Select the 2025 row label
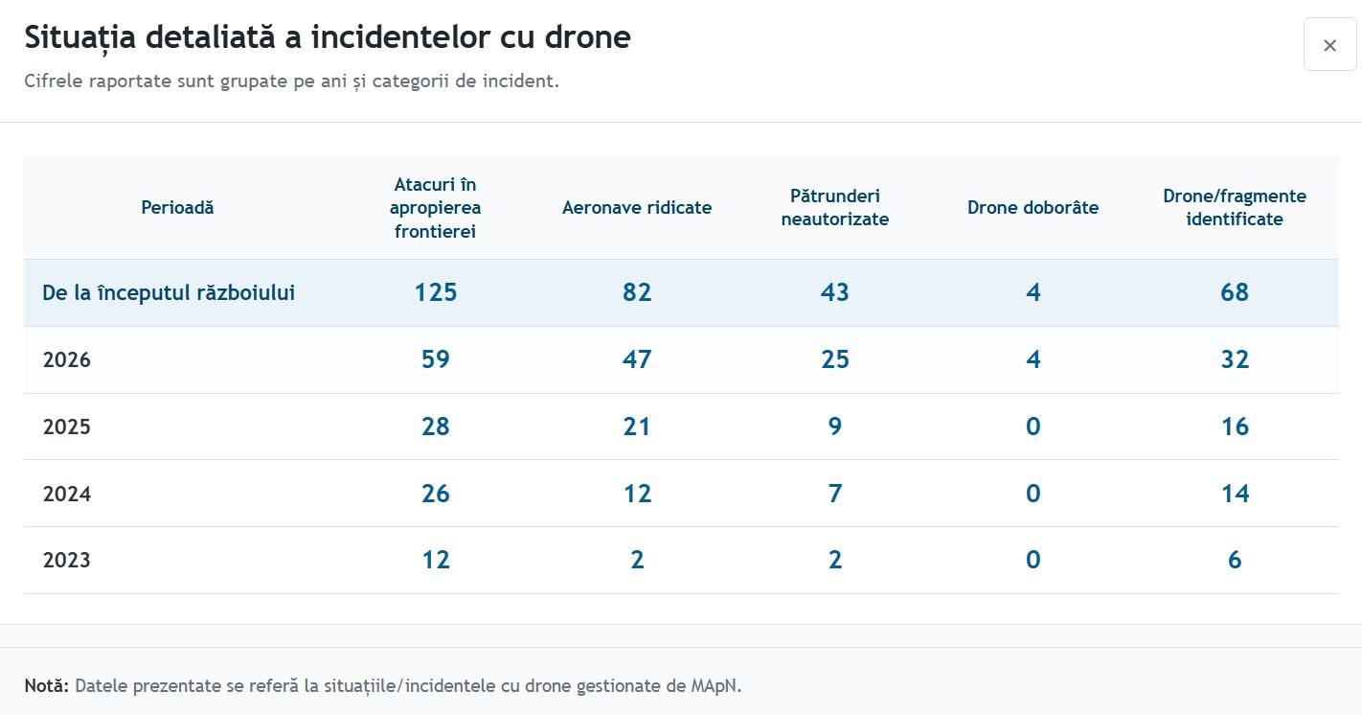This screenshot has height=715, width=1362. pos(67,427)
